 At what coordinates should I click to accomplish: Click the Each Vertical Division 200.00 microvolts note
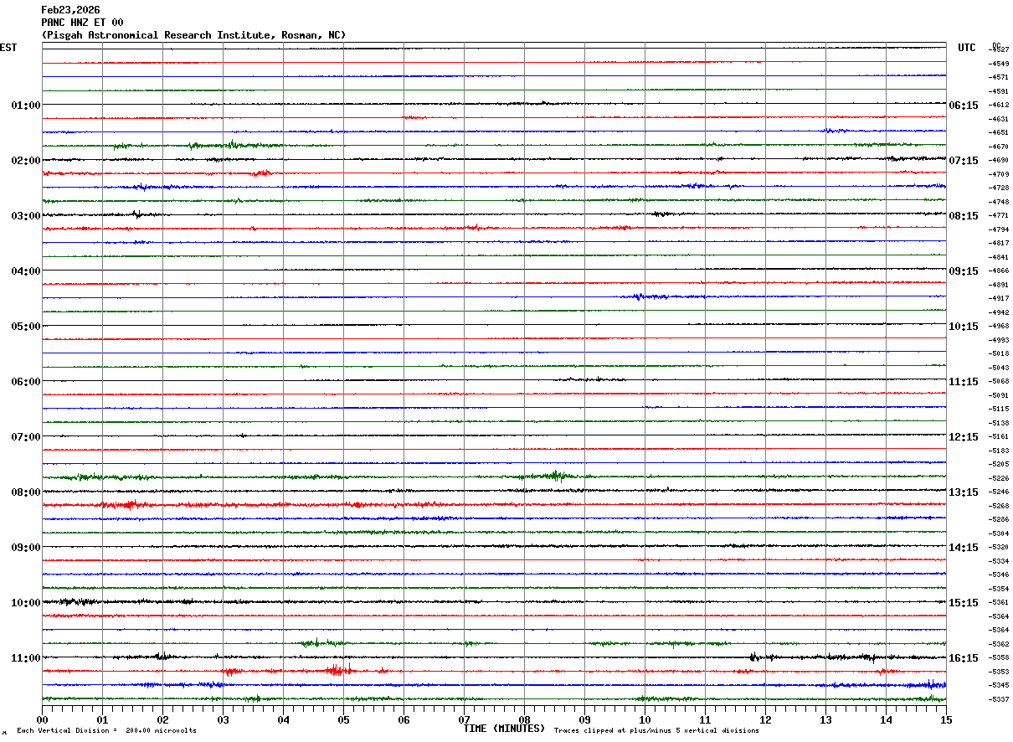106,731
